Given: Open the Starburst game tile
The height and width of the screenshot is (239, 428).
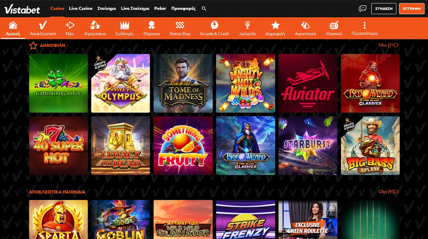Looking at the screenshot, I should pos(308,146).
